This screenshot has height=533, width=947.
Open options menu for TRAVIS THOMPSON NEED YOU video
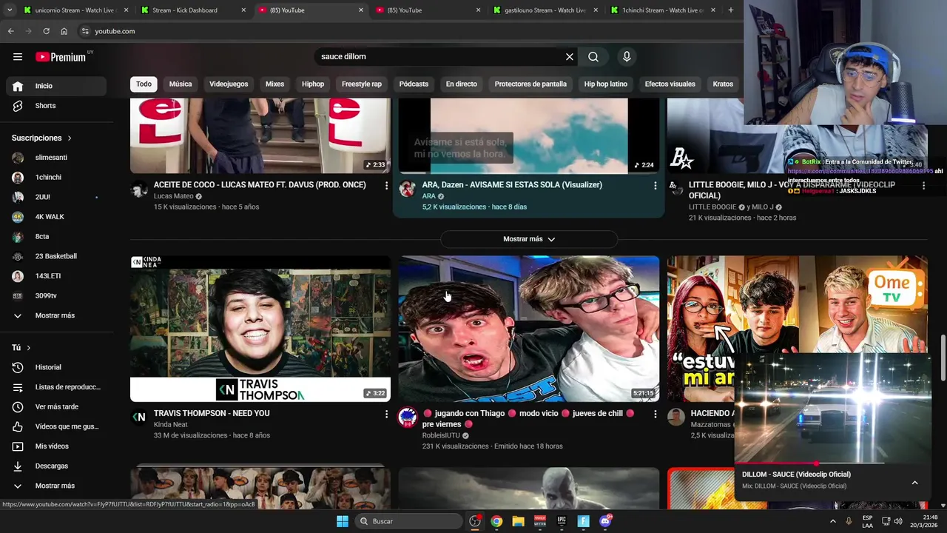tap(386, 414)
